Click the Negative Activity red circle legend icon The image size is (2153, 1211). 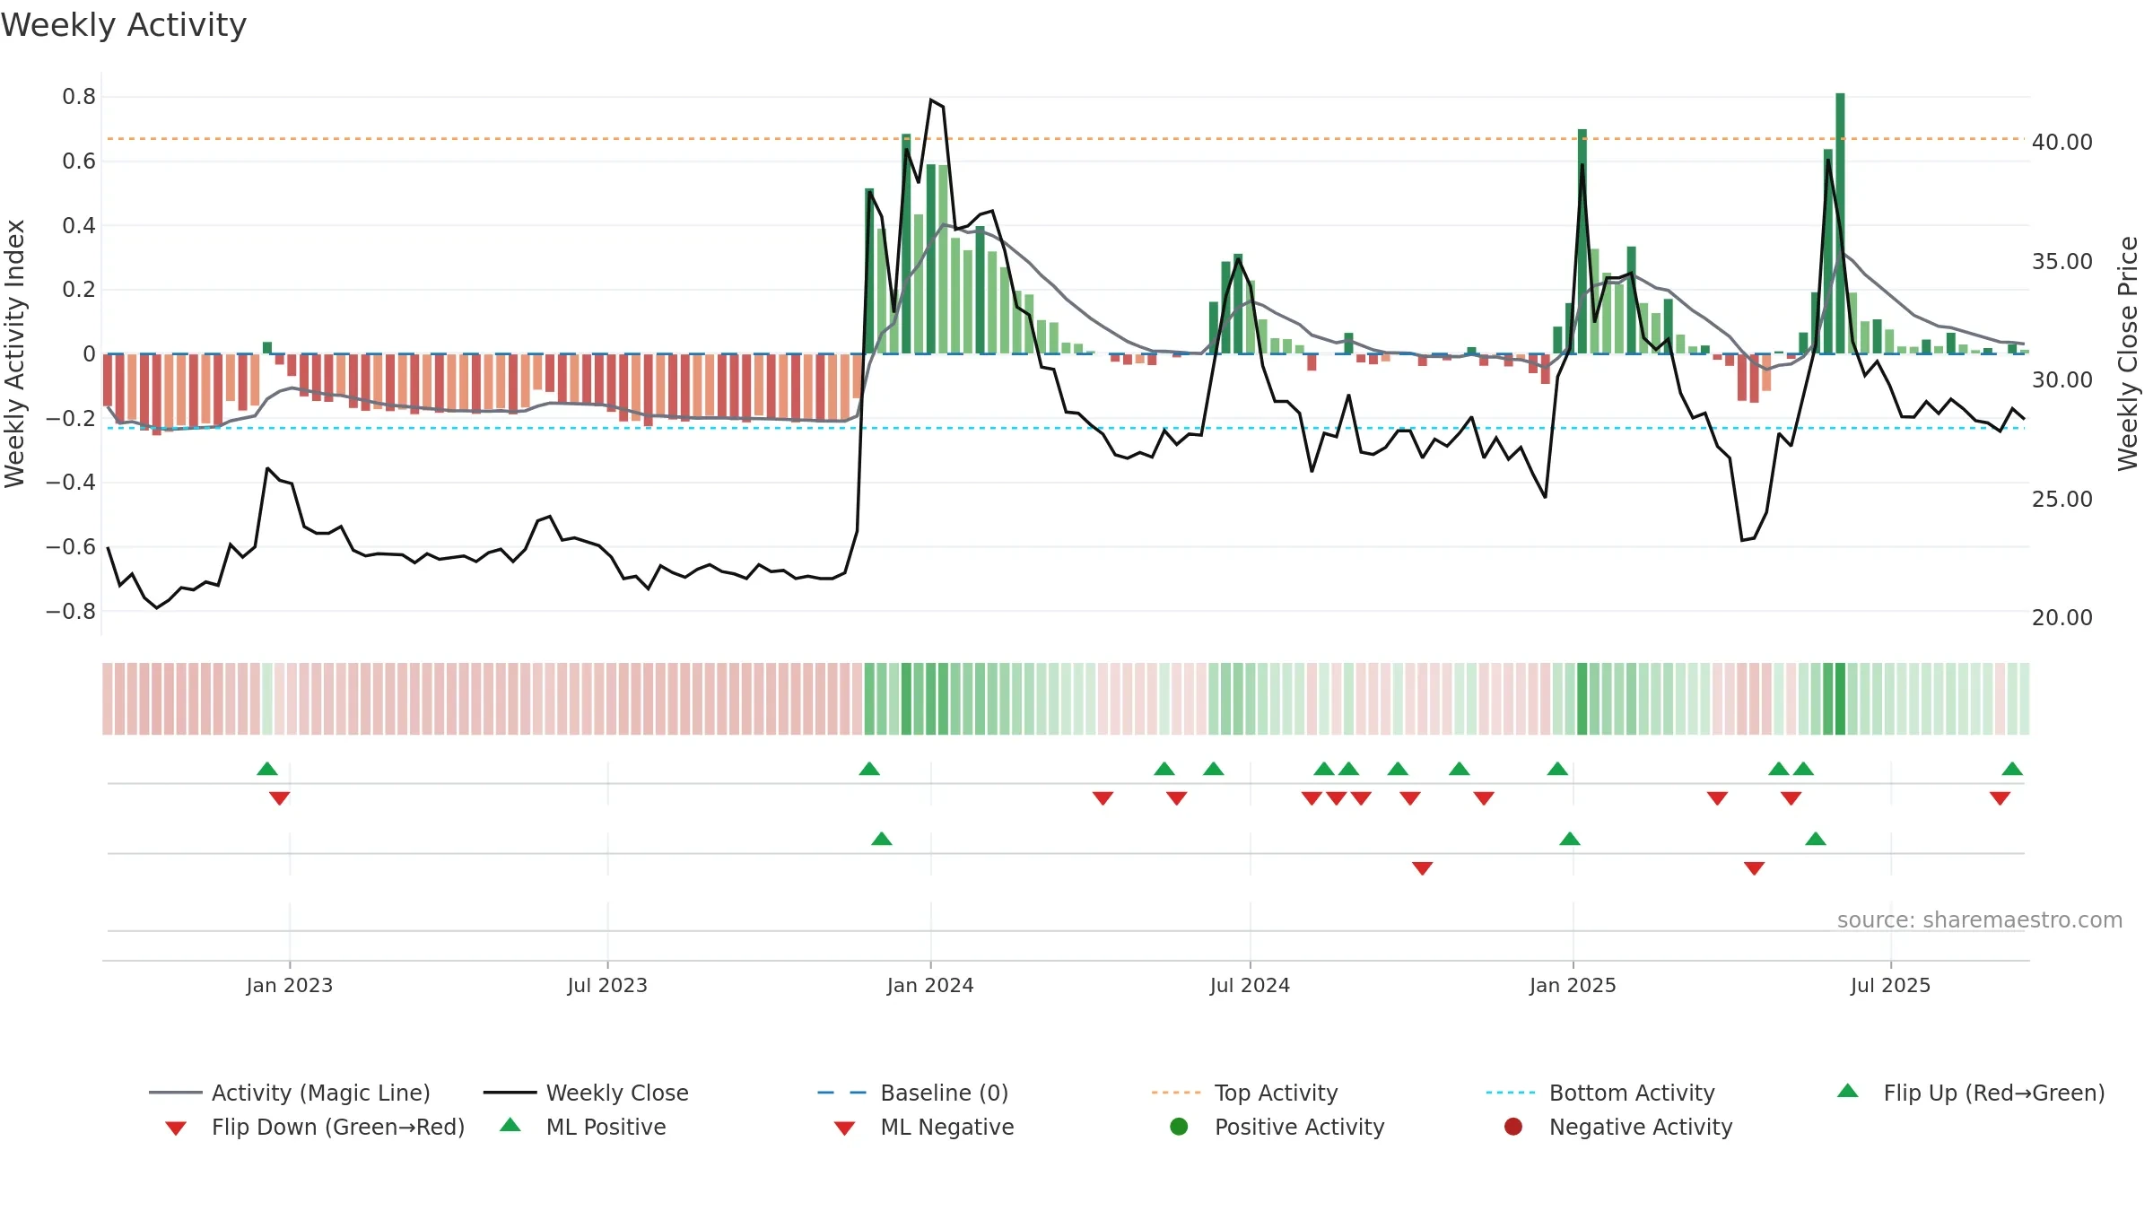tap(1513, 1126)
